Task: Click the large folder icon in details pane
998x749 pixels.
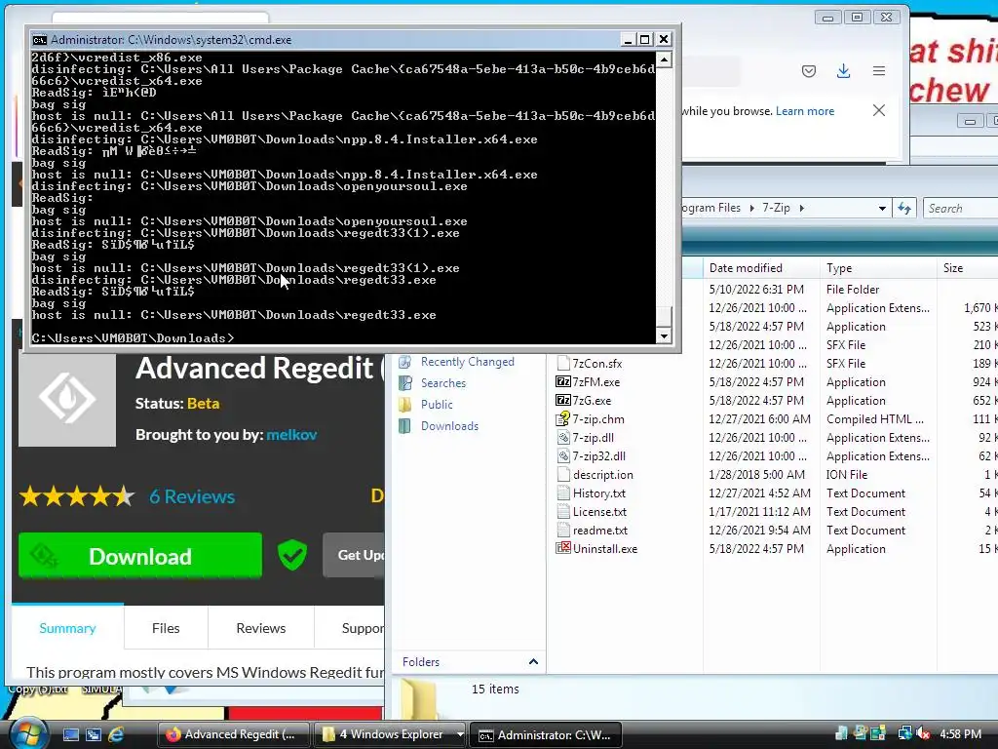Action: coord(420,698)
